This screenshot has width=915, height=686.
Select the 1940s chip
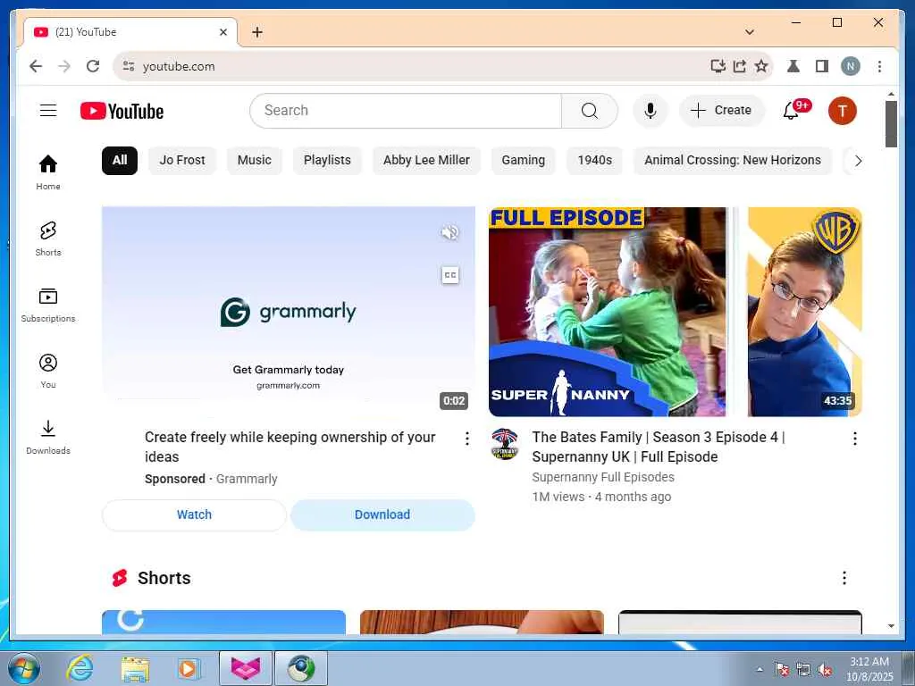pos(594,161)
